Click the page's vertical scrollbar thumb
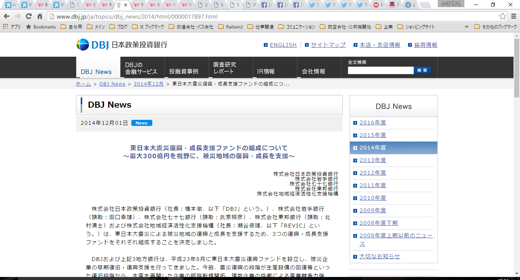 (x=517, y=68)
